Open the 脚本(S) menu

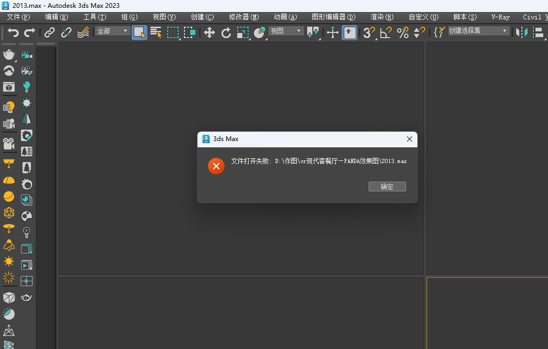[465, 17]
